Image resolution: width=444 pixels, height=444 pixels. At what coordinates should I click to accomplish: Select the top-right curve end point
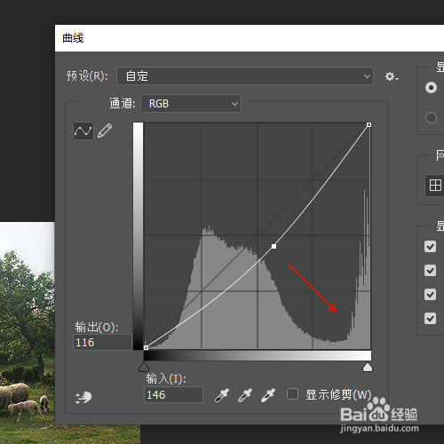[x=369, y=125]
